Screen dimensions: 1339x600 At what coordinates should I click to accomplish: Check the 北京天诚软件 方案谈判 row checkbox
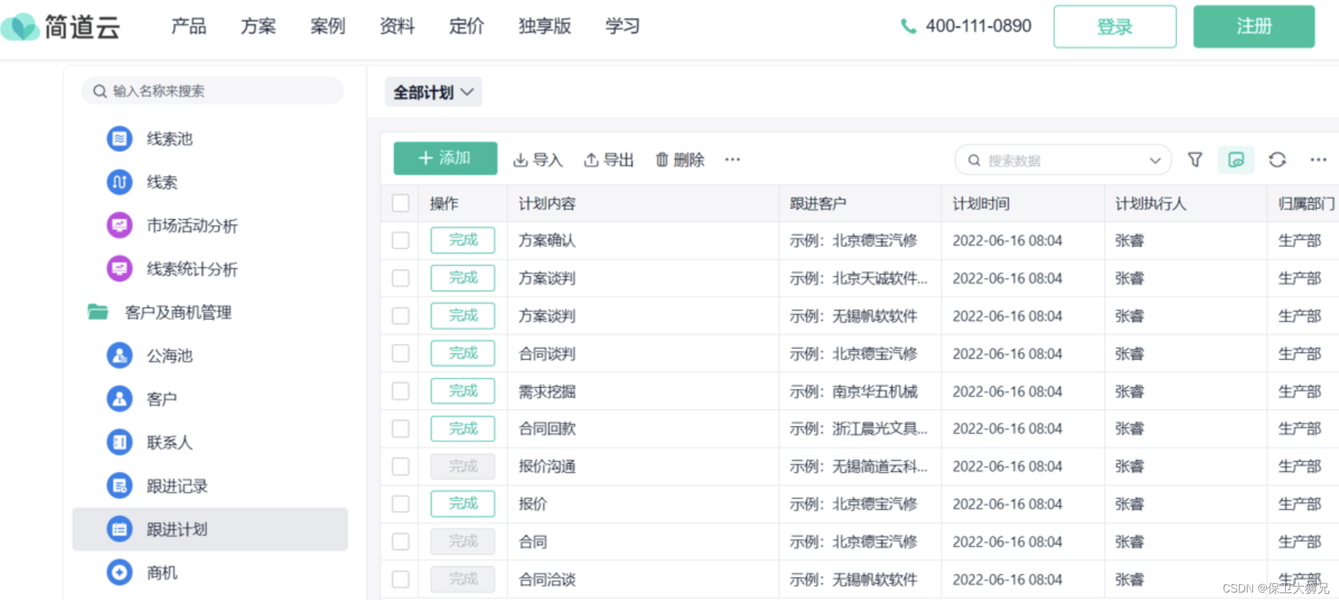point(401,278)
